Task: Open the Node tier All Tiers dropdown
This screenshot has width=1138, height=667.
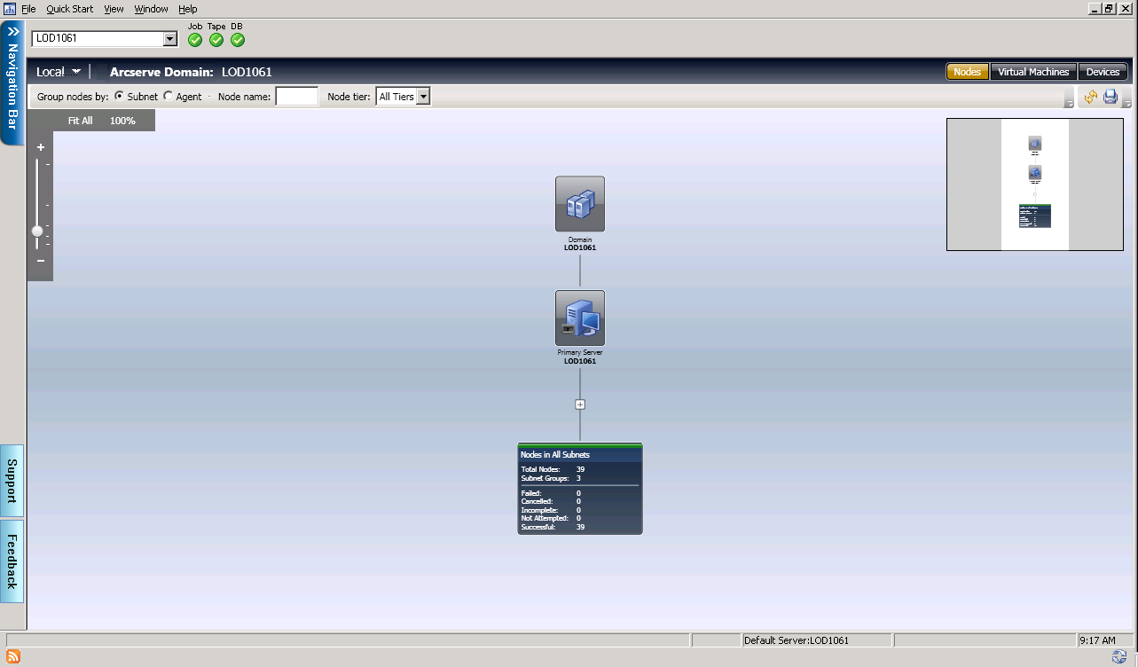Action: [423, 96]
